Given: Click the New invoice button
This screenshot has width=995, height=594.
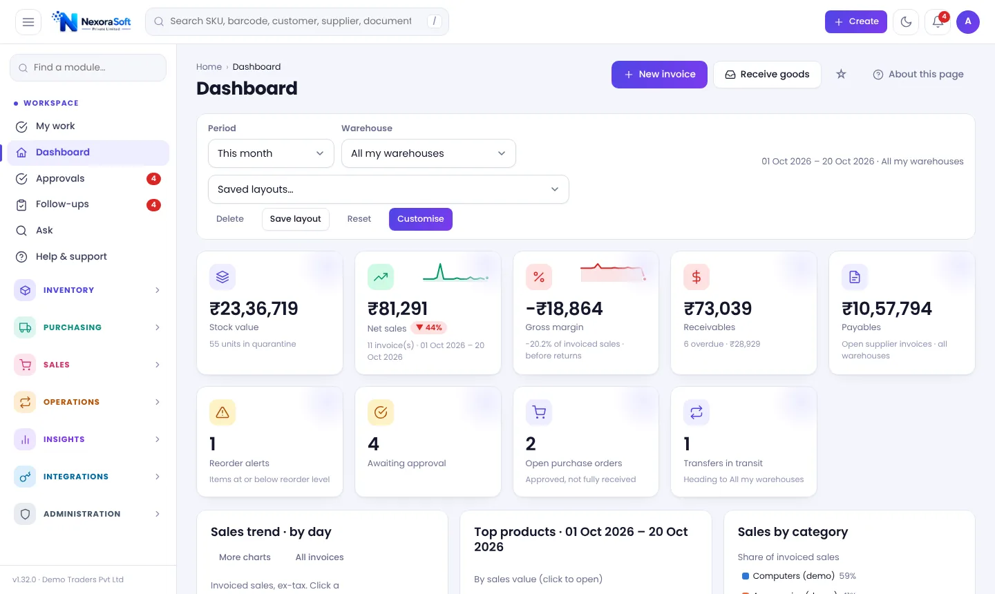Looking at the screenshot, I should click(659, 75).
